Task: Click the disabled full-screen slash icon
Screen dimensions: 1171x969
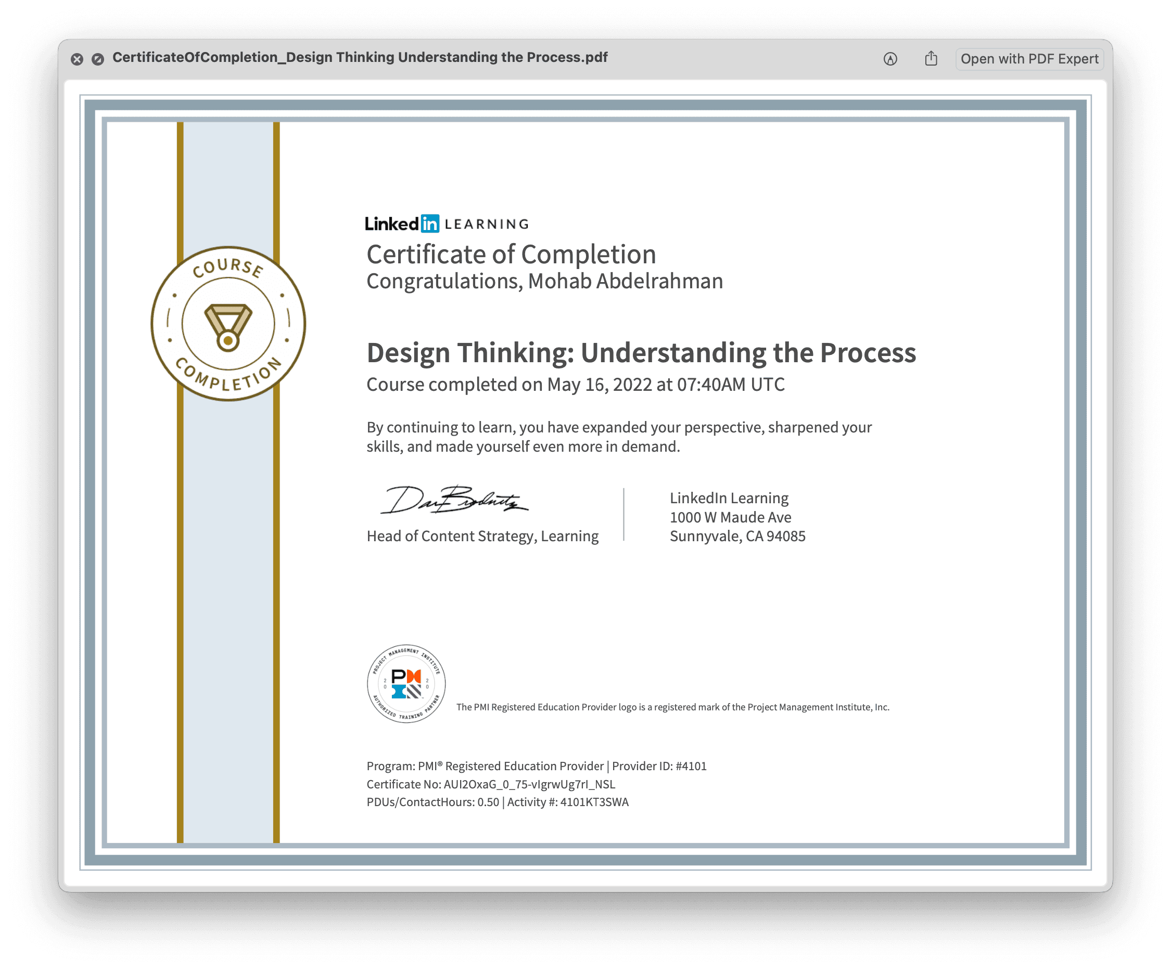Action: coord(98,58)
